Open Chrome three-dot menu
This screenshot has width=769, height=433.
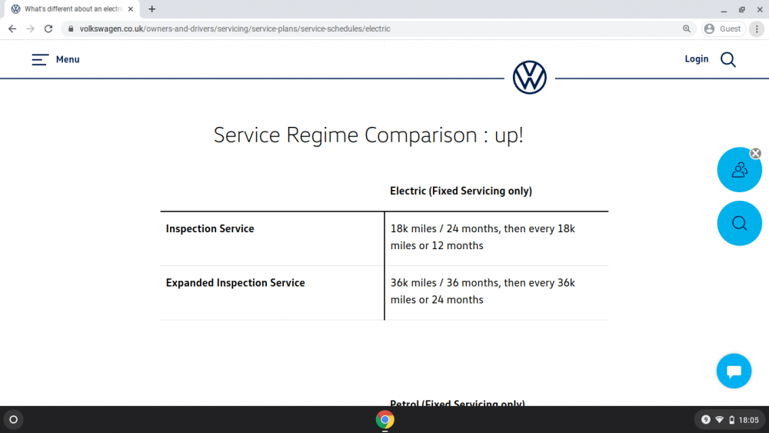pyautogui.click(x=757, y=29)
